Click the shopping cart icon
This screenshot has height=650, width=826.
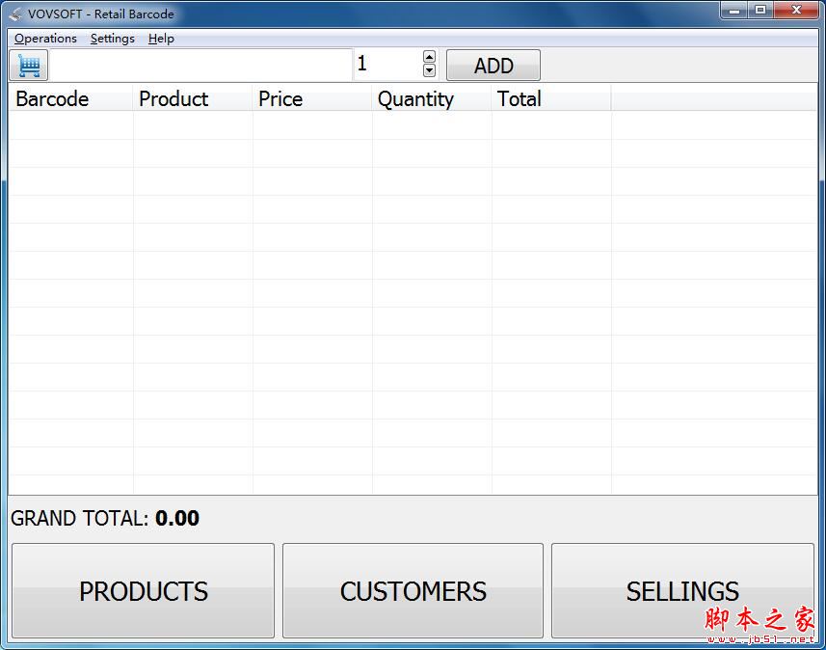pyautogui.click(x=28, y=65)
